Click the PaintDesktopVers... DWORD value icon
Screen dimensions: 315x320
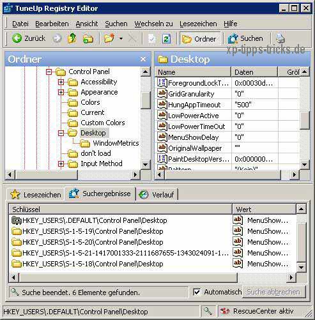tap(162, 159)
